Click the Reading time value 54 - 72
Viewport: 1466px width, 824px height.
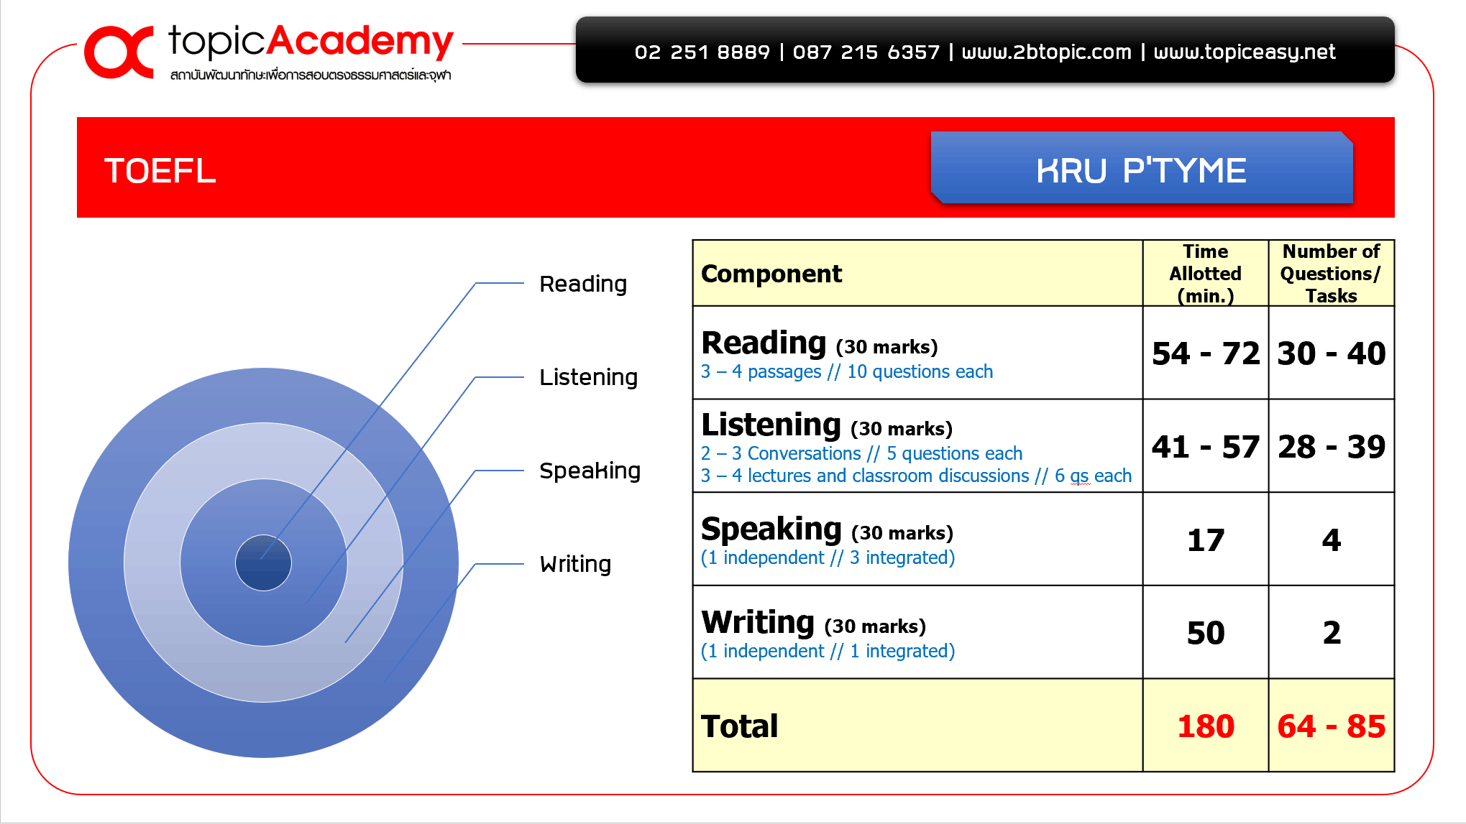[x=1206, y=353]
